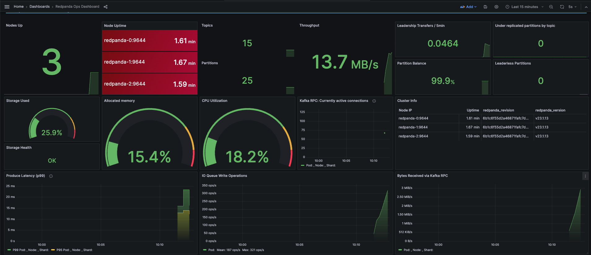Viewport: 591px width, 255px height.
Task: Click the 0.0464 leadership transfers value
Action: 443,44
